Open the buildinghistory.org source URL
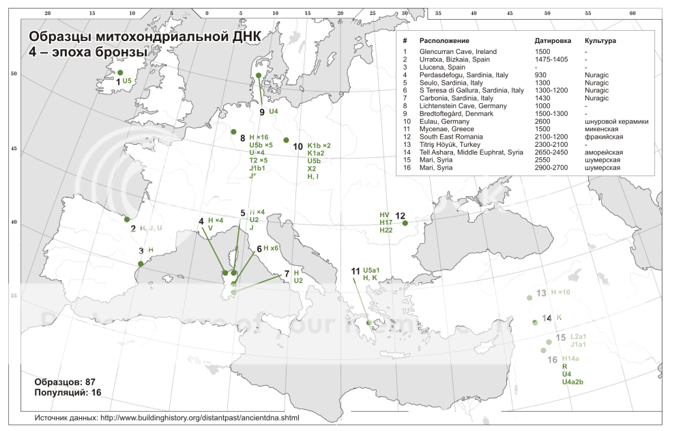This screenshot has width=698, height=431. 199,417
